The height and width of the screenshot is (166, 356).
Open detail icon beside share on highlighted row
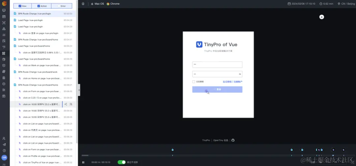tap(71, 105)
